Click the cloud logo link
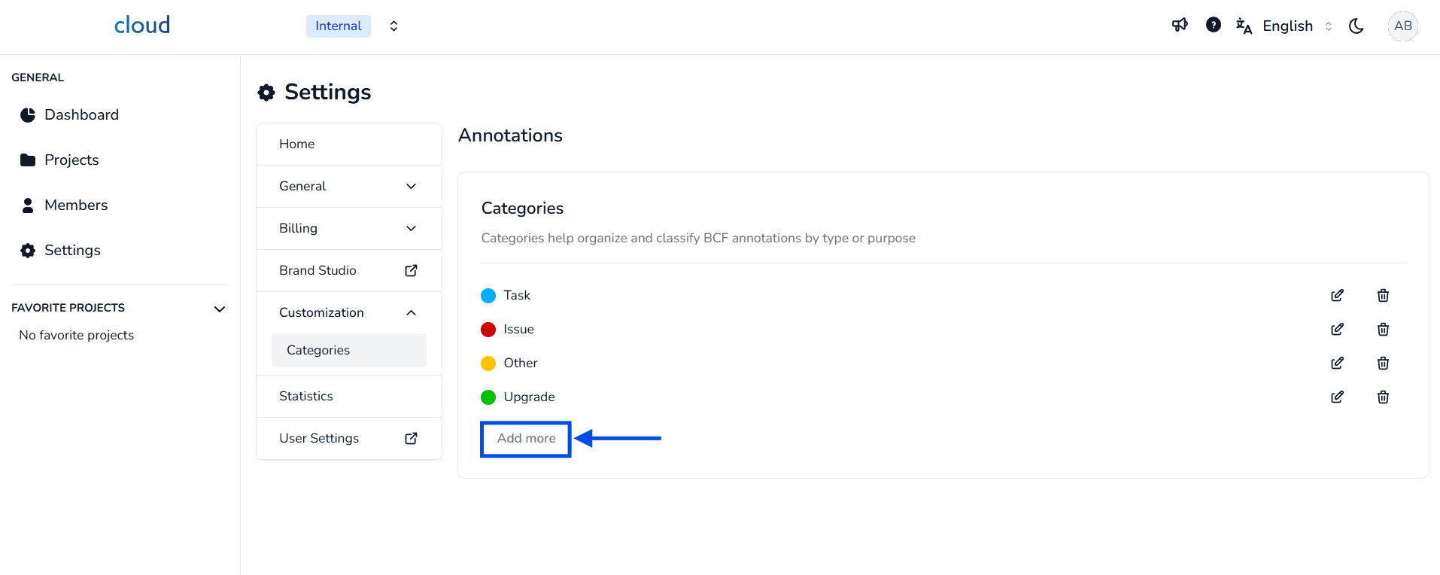Image resolution: width=1440 pixels, height=575 pixels. coord(142,26)
